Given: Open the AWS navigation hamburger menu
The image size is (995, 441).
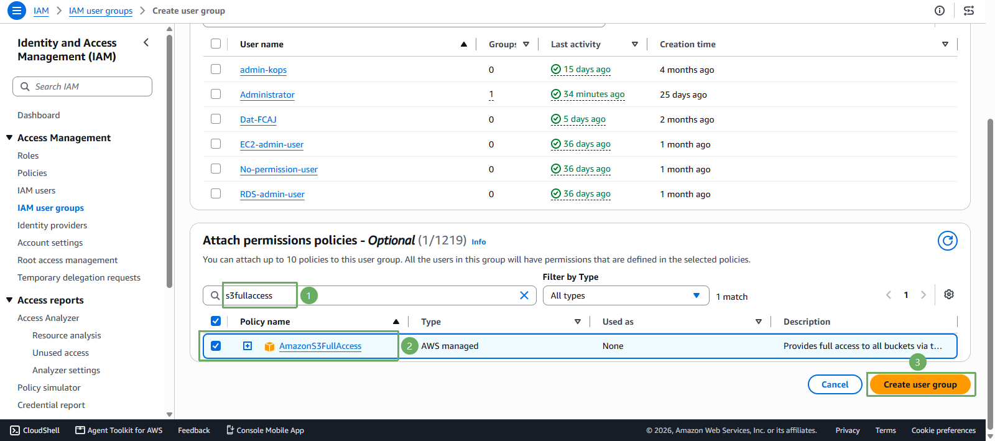Looking at the screenshot, I should coord(17,11).
